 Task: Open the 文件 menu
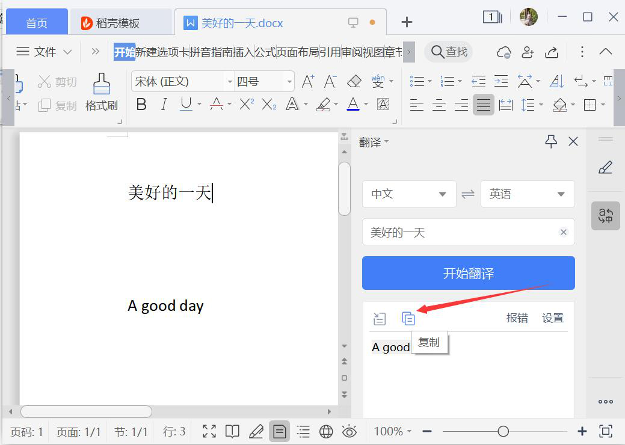[x=44, y=52]
